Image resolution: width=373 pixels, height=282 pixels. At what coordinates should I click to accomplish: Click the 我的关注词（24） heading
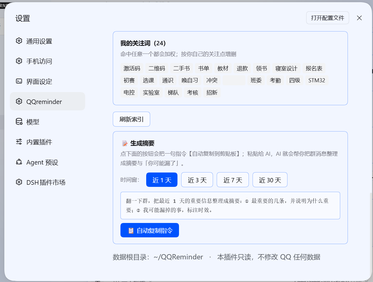pyautogui.click(x=143, y=43)
